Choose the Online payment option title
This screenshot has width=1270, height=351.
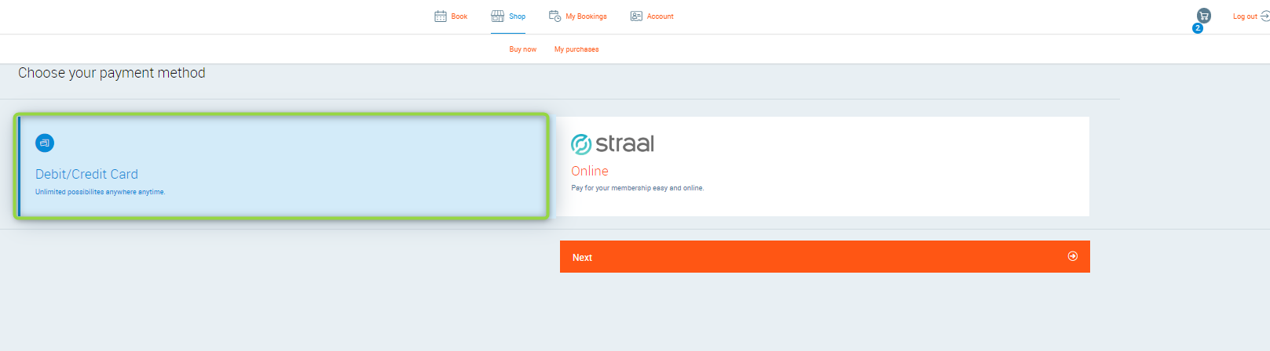click(590, 171)
